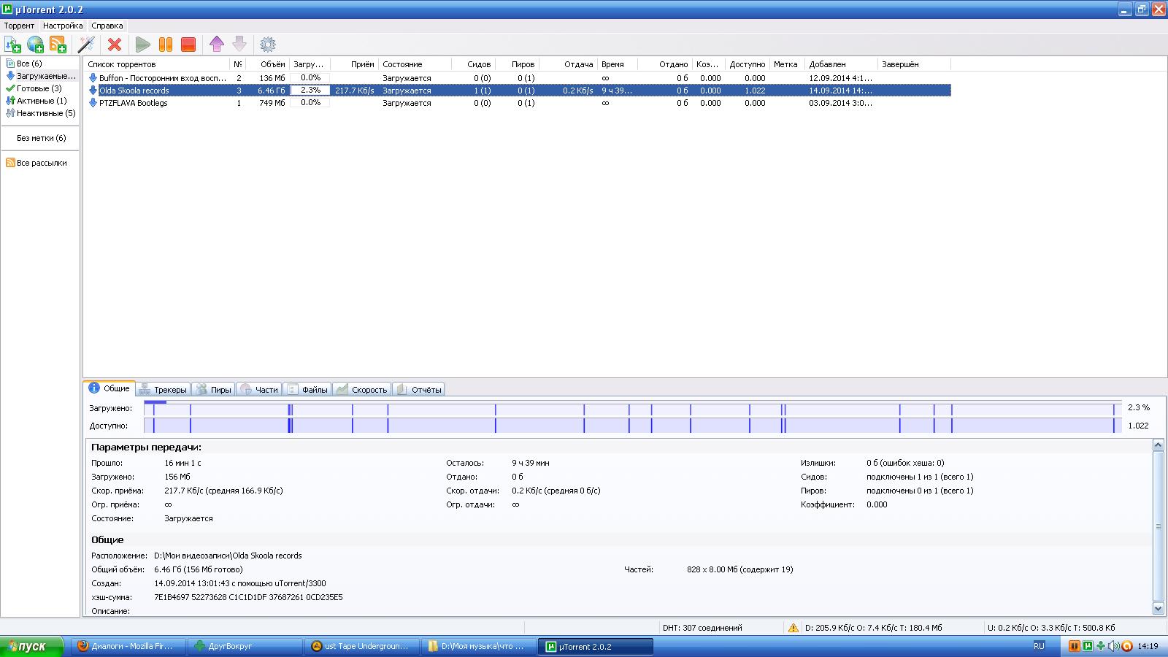Select Загружаемые category in sidebar
The height and width of the screenshot is (657, 1168).
tap(41, 76)
